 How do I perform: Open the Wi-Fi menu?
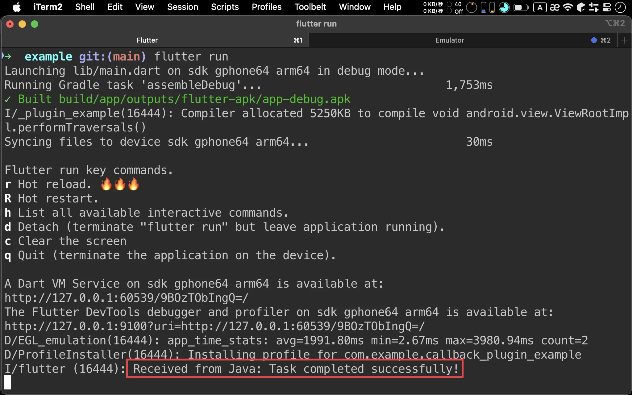568,7
